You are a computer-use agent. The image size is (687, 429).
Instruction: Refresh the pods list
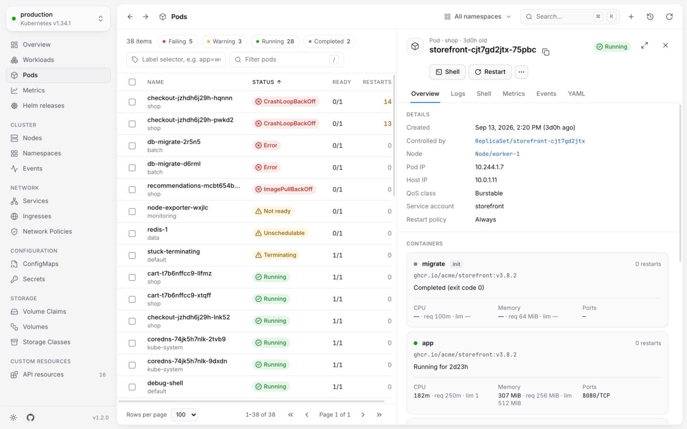(x=669, y=17)
